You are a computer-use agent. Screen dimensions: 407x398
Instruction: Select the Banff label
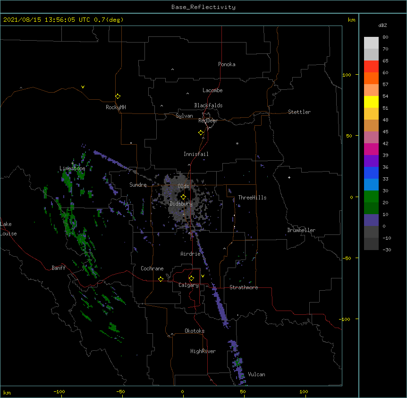click(x=59, y=268)
